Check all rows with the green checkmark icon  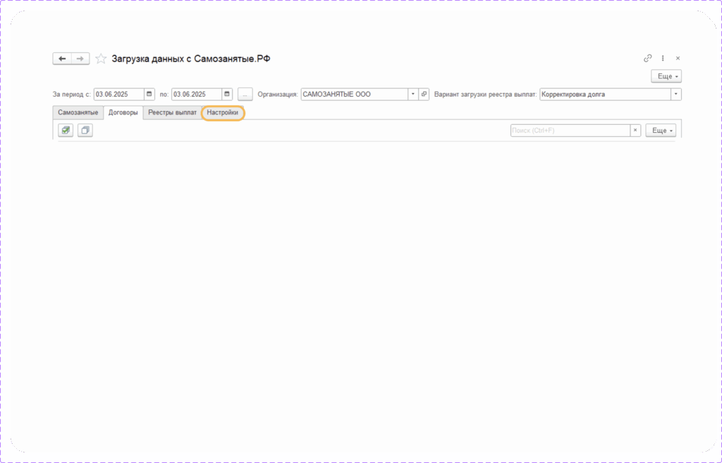[x=66, y=131]
